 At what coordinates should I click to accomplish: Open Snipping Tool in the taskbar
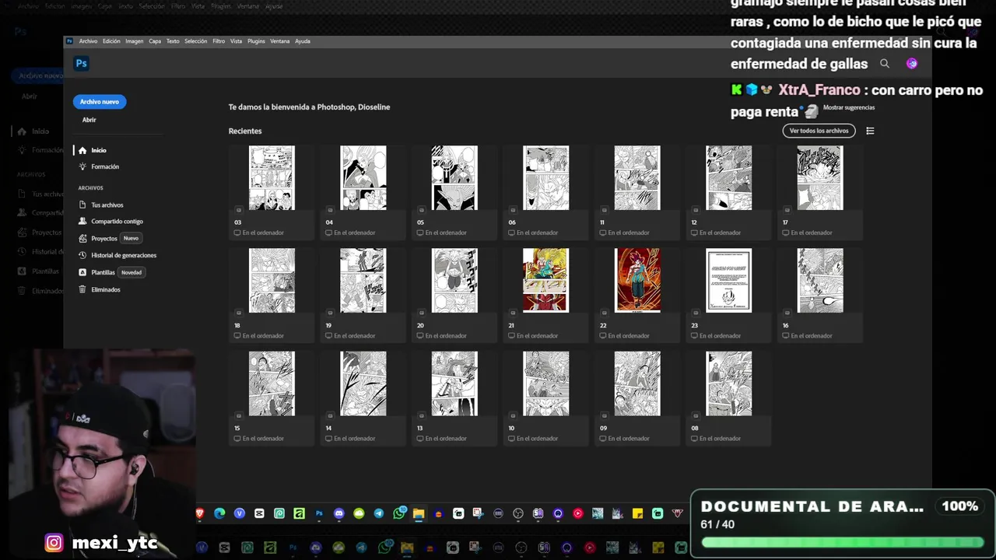pyautogui.click(x=479, y=513)
